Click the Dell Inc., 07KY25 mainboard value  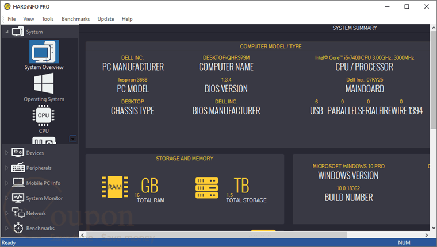point(365,80)
